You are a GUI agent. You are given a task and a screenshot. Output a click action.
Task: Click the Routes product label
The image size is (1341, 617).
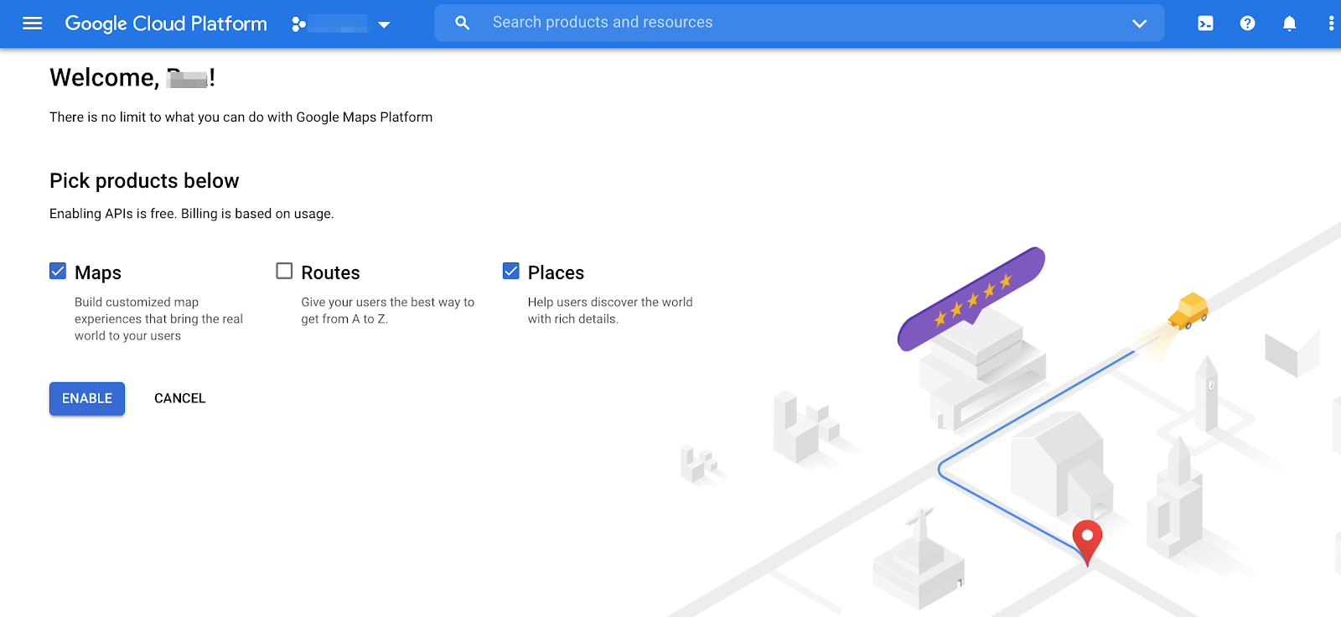pyautogui.click(x=330, y=272)
